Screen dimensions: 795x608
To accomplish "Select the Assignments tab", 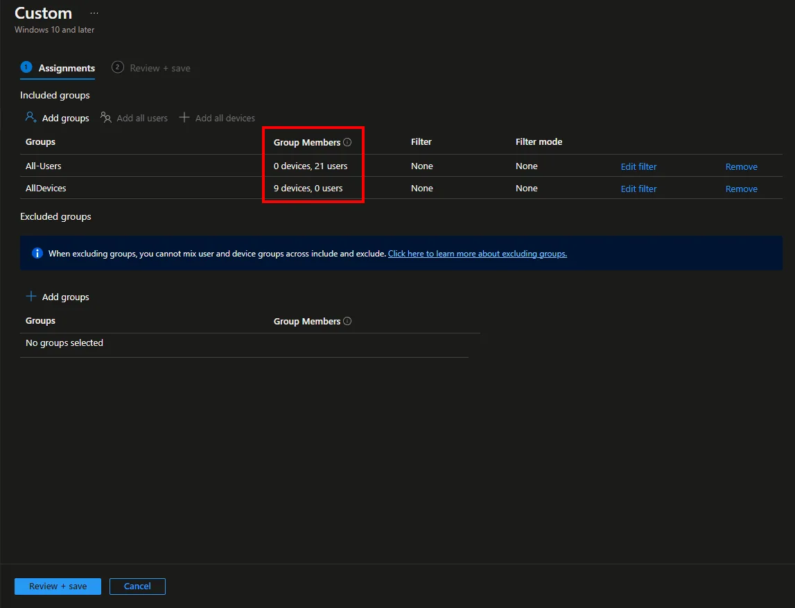I will 58,68.
